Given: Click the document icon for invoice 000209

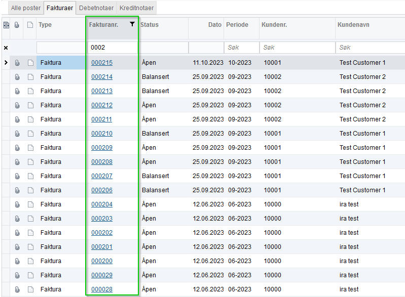Looking at the screenshot, I should pos(30,148).
